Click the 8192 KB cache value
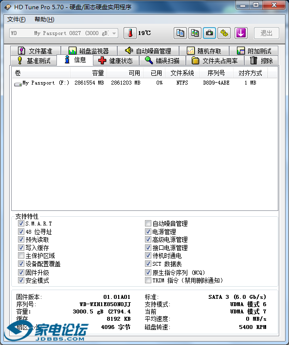Screen dimensions: 289x345 point(119,319)
